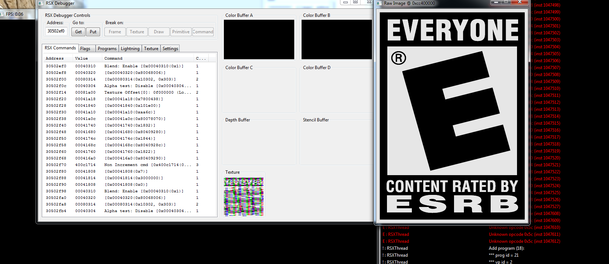Viewport: 609px width, 264px height.
Task: Click the Address input field
Action: tap(56, 31)
